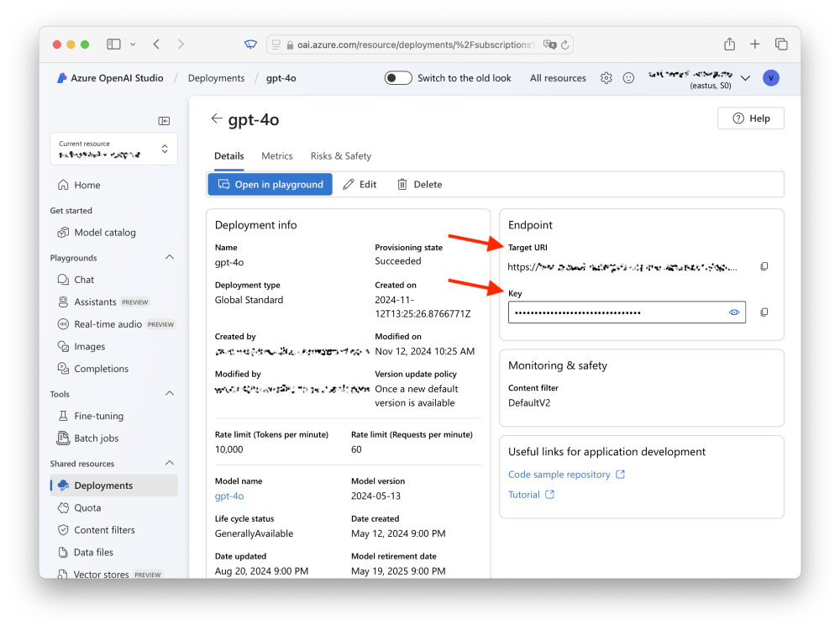This screenshot has width=840, height=630.
Task: Follow the Code sample repository link
Action: pyautogui.click(x=560, y=474)
